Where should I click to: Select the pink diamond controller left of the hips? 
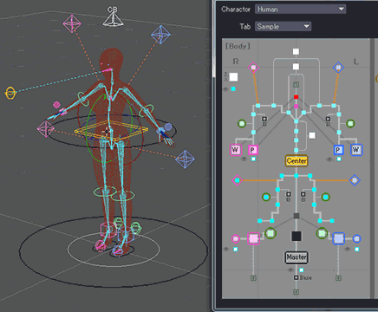pyautogui.click(x=46, y=129)
